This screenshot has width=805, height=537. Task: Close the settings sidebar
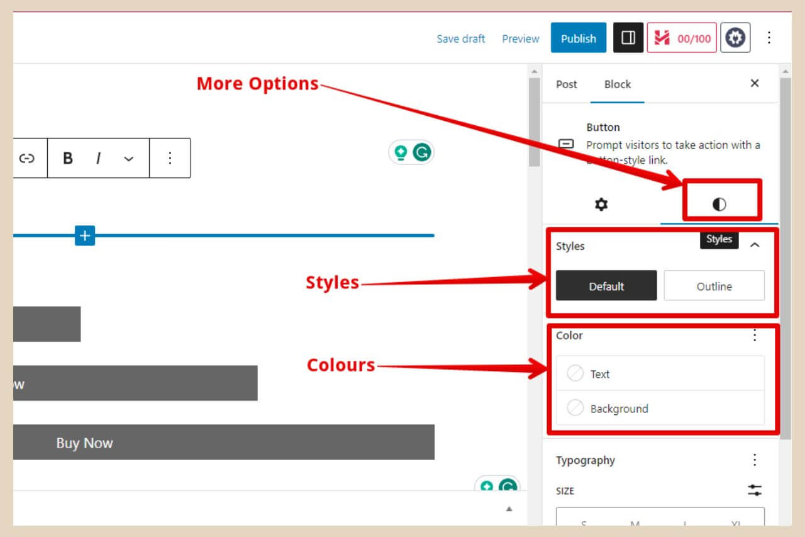tap(755, 83)
